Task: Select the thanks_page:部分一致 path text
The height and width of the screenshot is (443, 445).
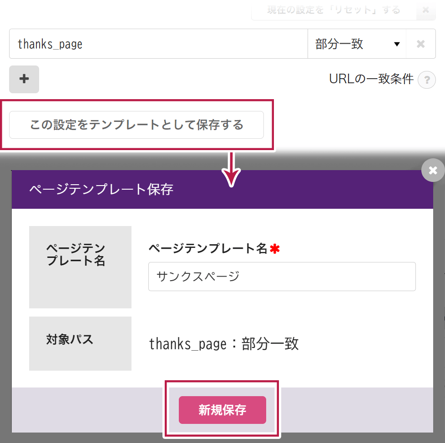Action: point(224,344)
